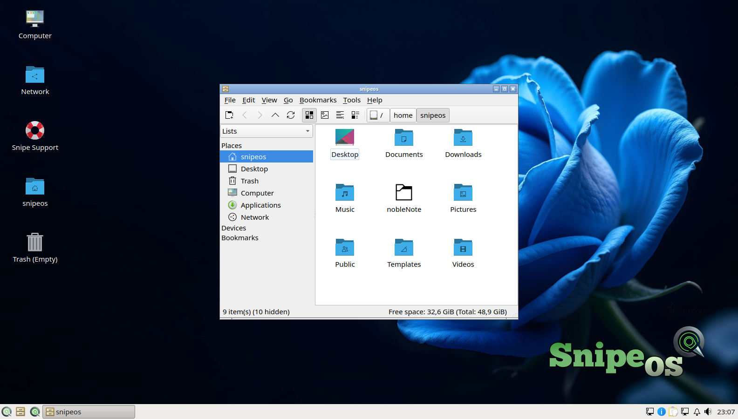Open notifications bell in tray
The image size is (738, 419).
tap(697, 412)
